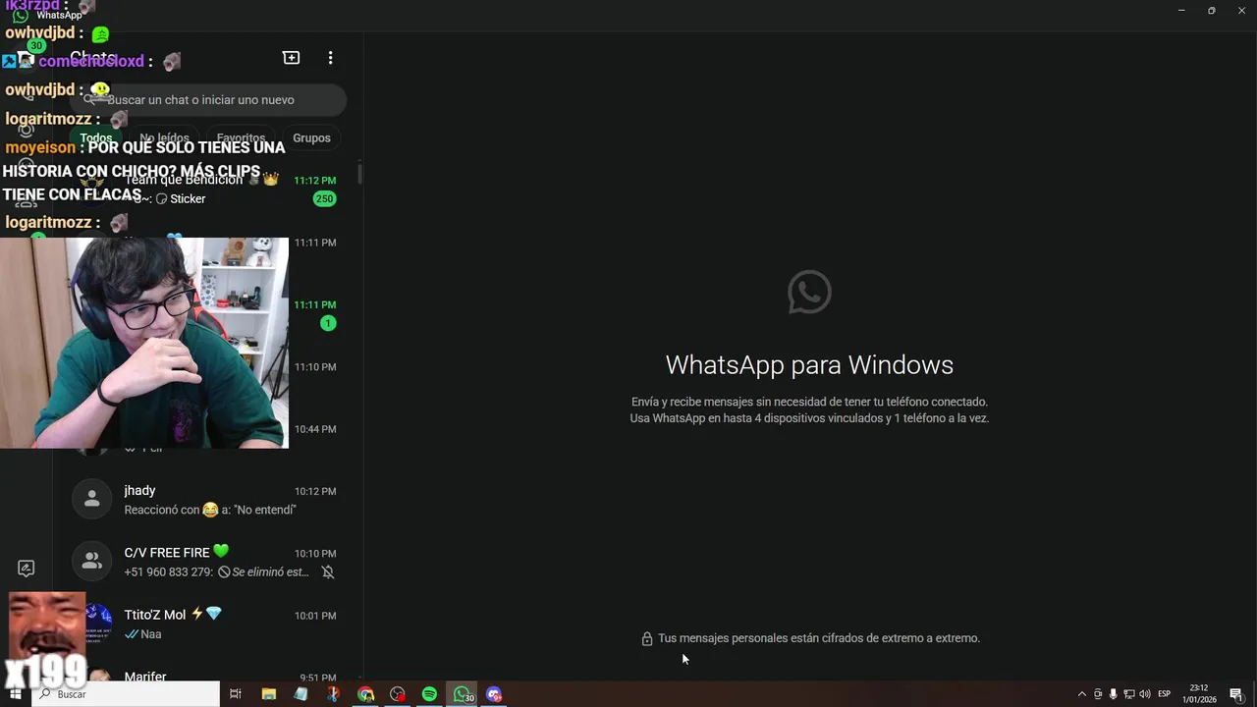Open Google Chrome from the taskbar
Image resolution: width=1257 pixels, height=707 pixels.
[365, 694]
